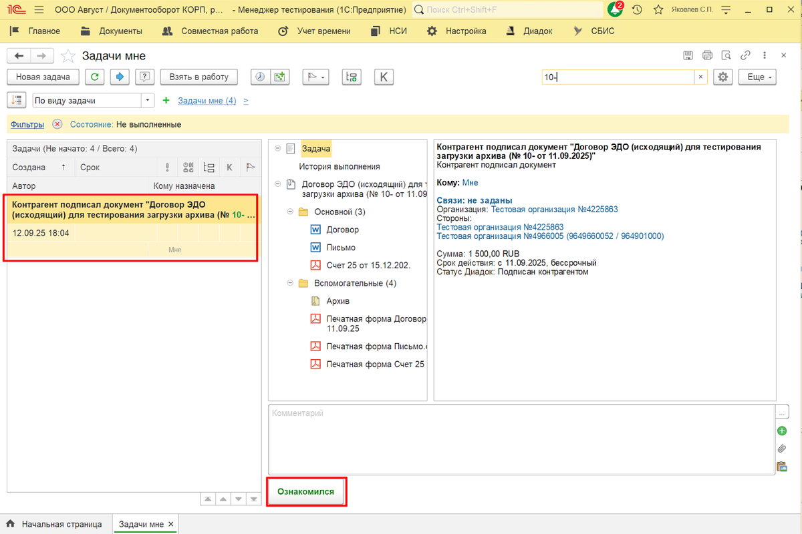802x534 pixels.
Task: Open the Документы menu section
Action: (112, 31)
